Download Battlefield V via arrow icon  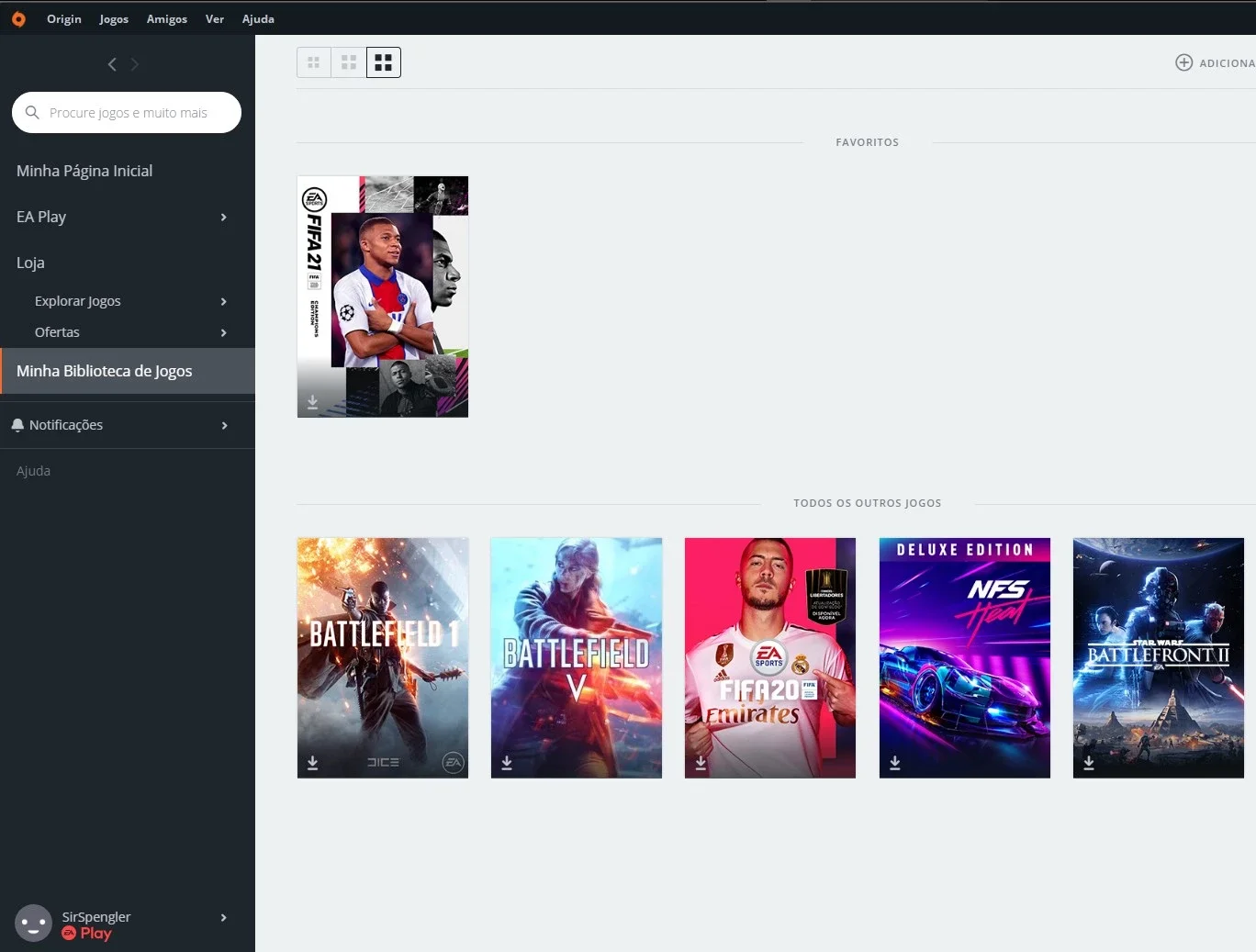(x=507, y=763)
